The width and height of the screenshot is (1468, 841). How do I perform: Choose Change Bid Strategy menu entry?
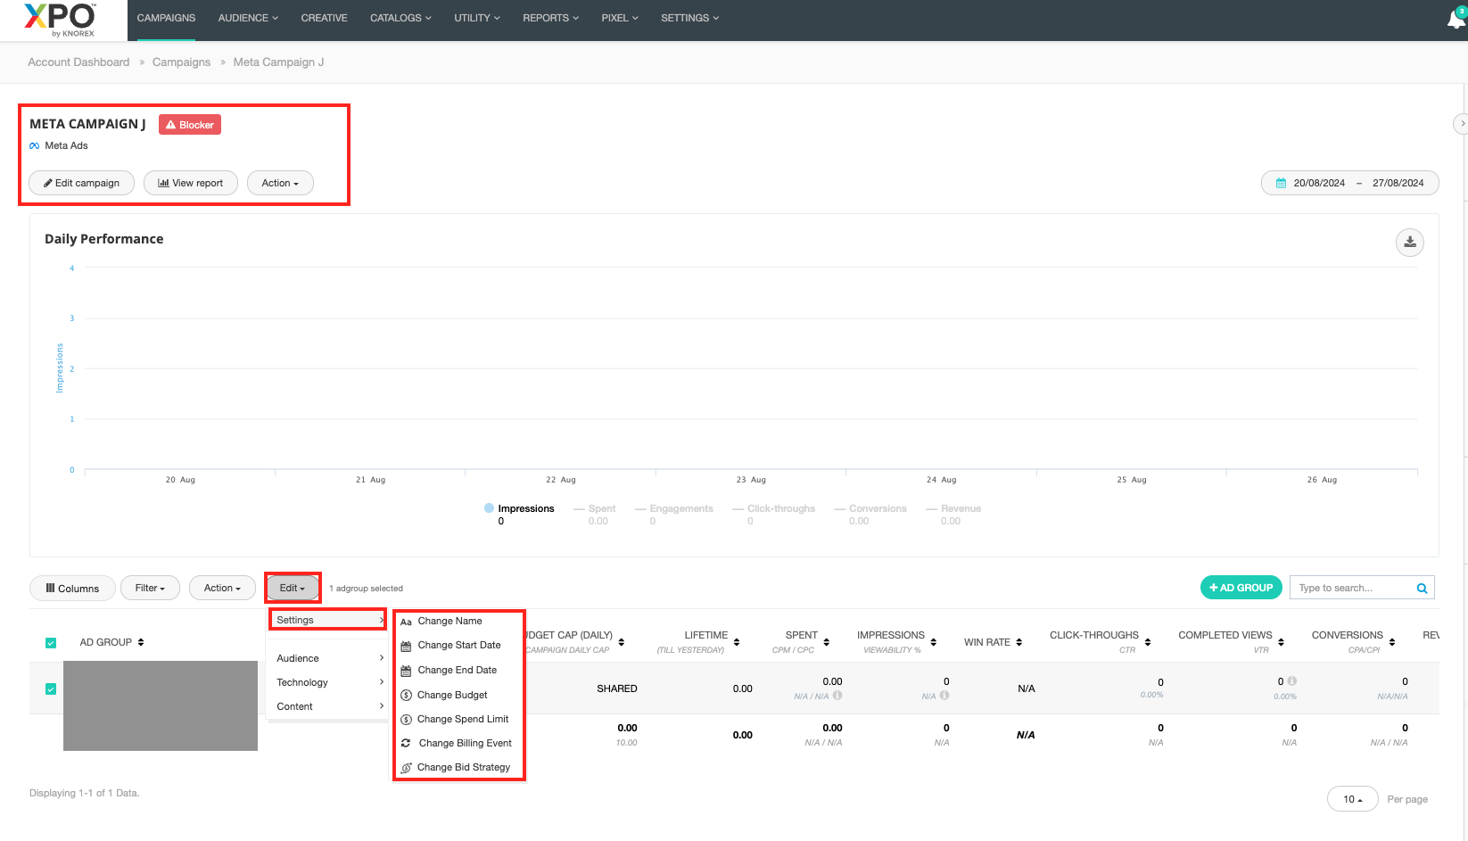[463, 767]
